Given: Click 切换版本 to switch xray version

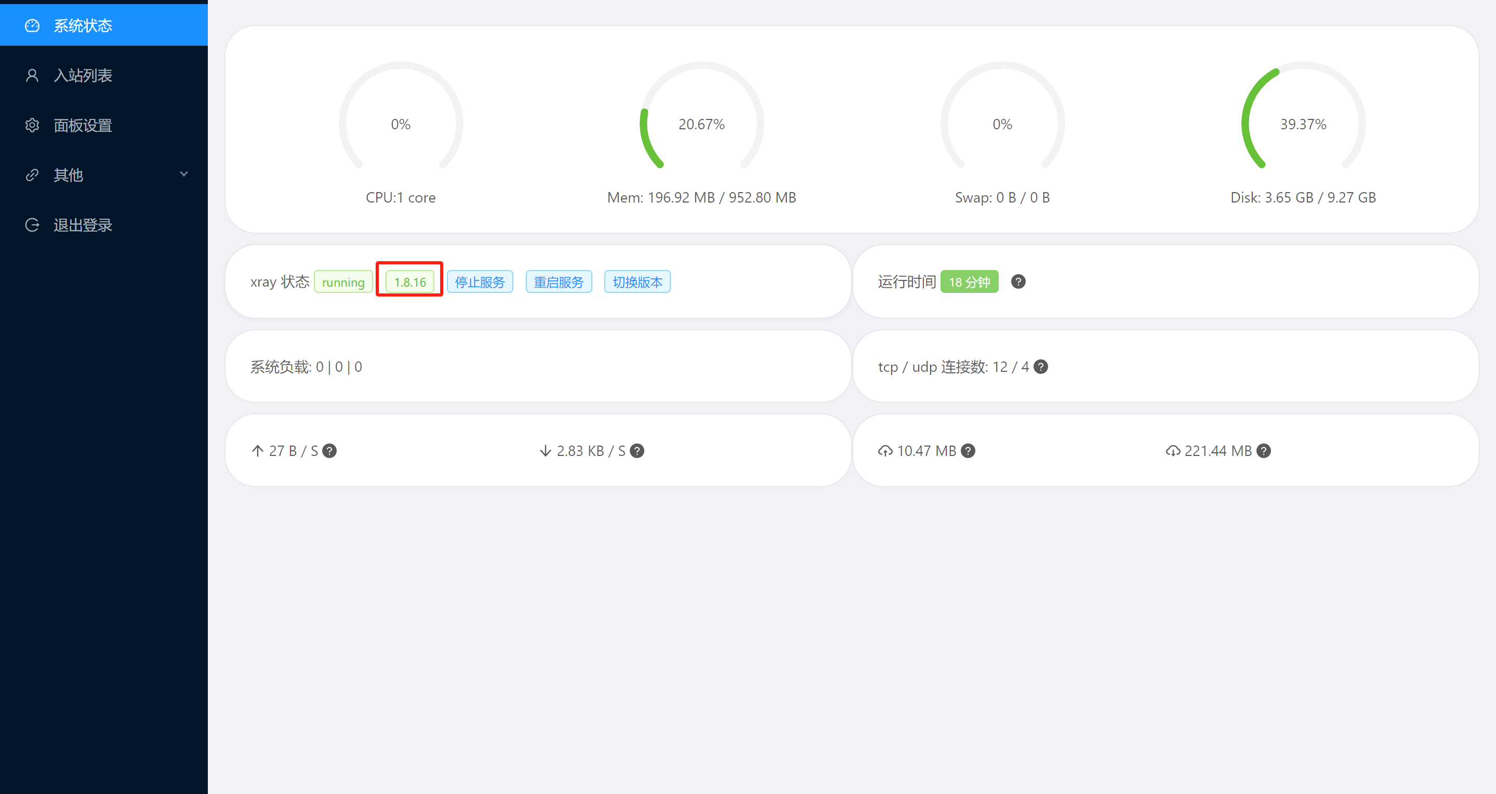Looking at the screenshot, I should 637,282.
